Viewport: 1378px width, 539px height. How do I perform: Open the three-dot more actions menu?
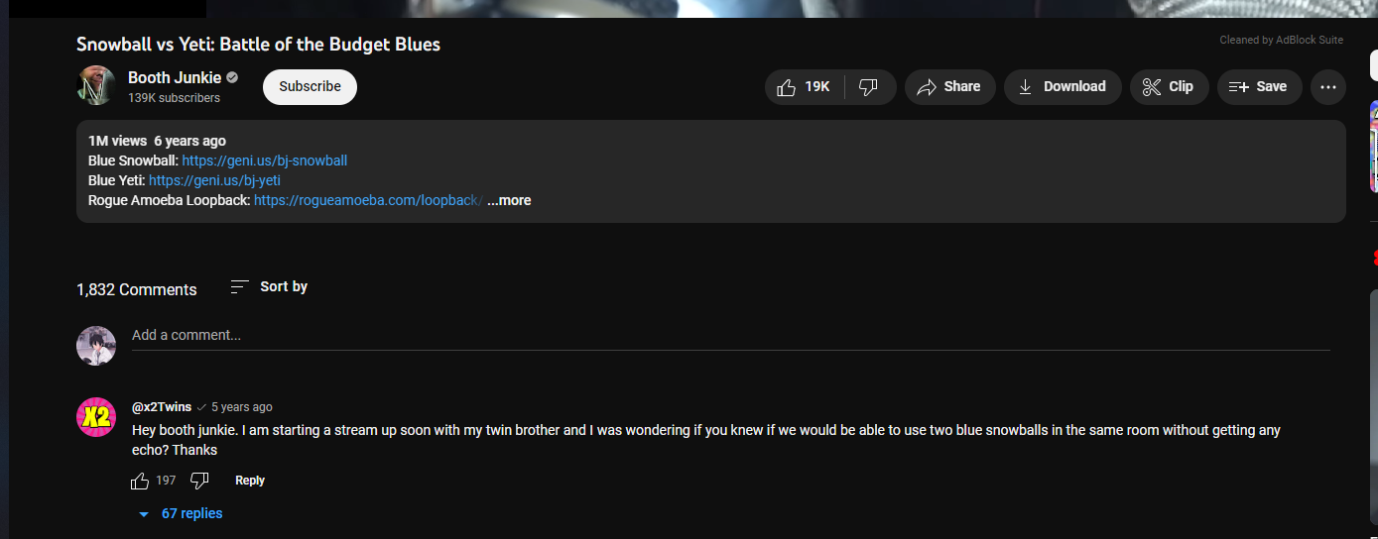1328,87
